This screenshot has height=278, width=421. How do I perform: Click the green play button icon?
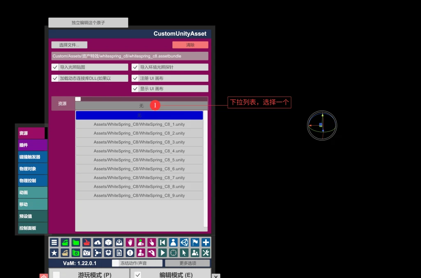click(x=162, y=253)
